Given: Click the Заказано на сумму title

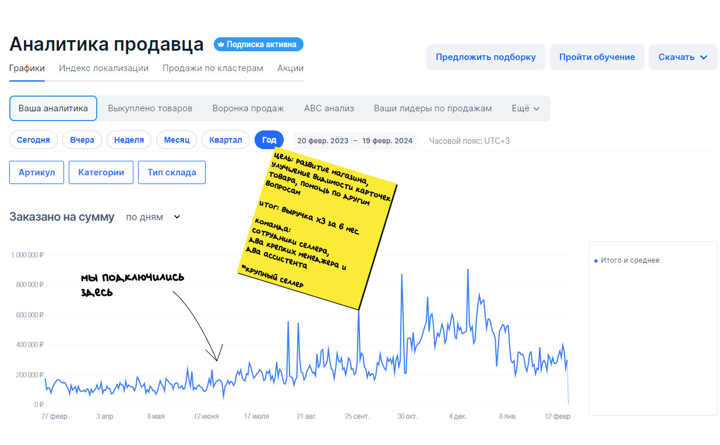Looking at the screenshot, I should [62, 217].
